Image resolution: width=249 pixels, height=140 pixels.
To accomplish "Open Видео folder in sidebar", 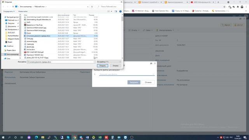I will [9, 42].
